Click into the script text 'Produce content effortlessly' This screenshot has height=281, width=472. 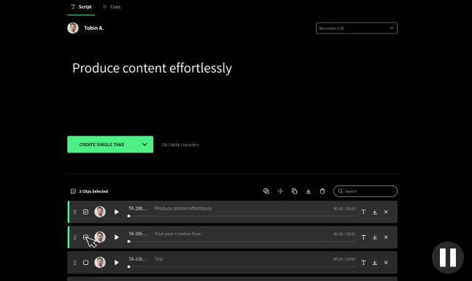click(152, 68)
